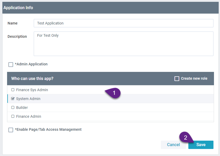220x156 pixels.
Task: Click the 'Finance Admin' role name text
Action: (x=29, y=116)
